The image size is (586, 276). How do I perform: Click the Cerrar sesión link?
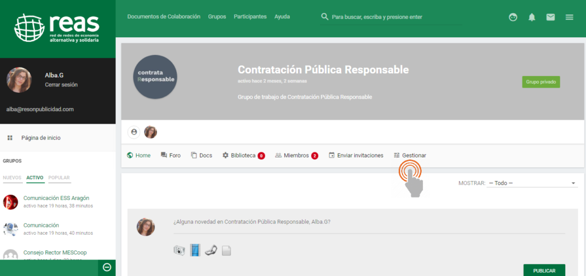pyautogui.click(x=61, y=85)
